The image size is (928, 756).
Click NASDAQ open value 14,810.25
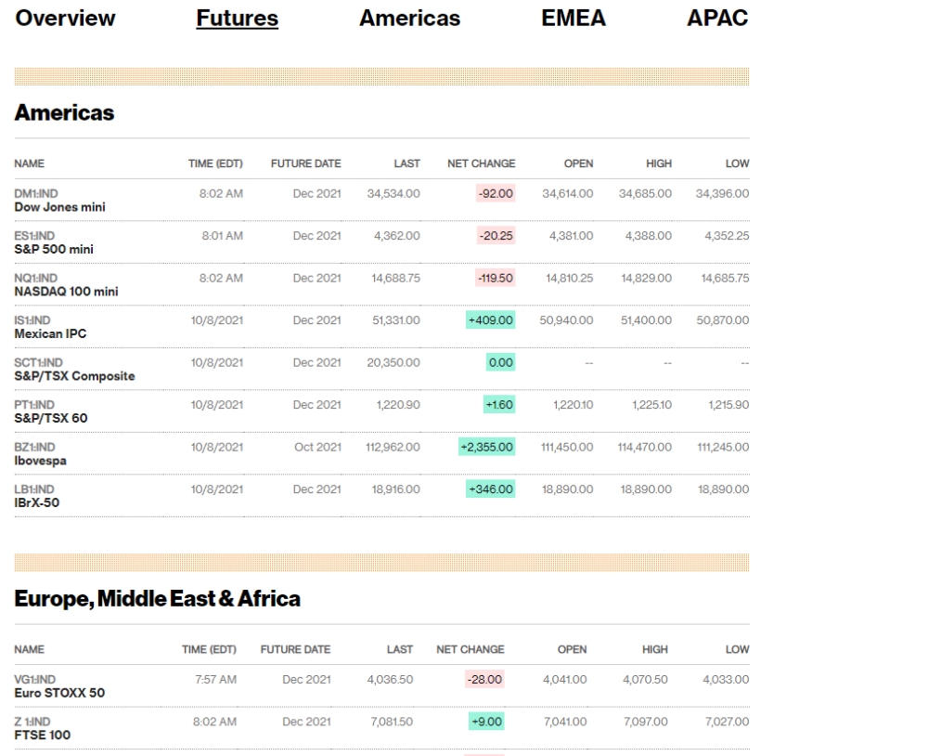[x=570, y=279]
